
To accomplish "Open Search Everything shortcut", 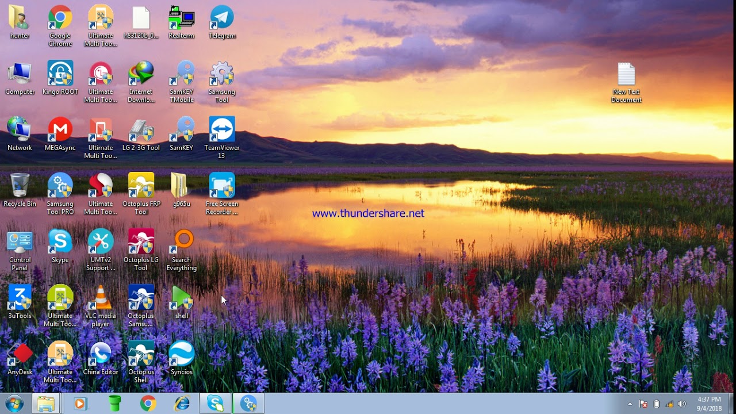I will point(181,251).
